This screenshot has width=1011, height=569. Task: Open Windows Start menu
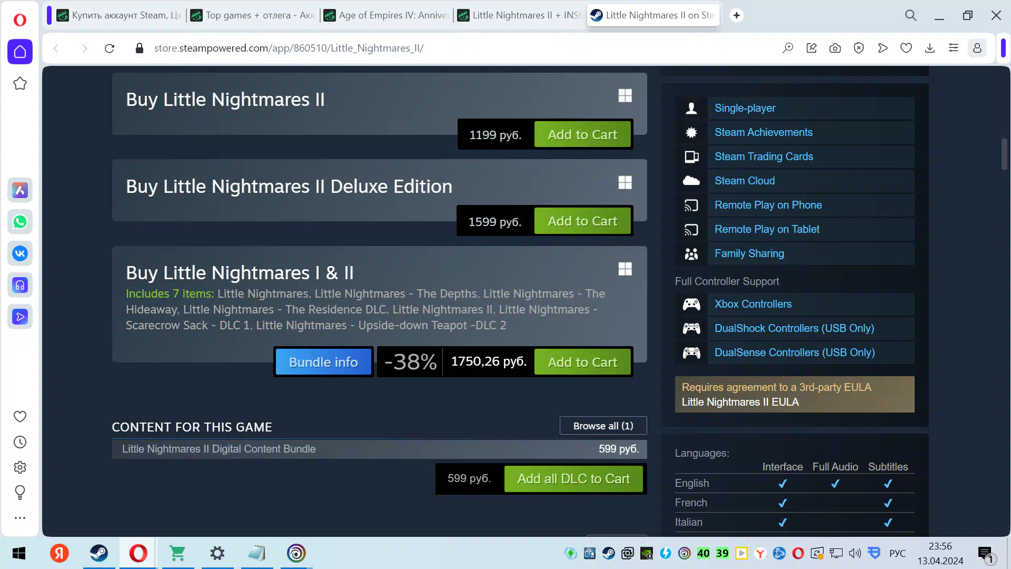[19, 553]
